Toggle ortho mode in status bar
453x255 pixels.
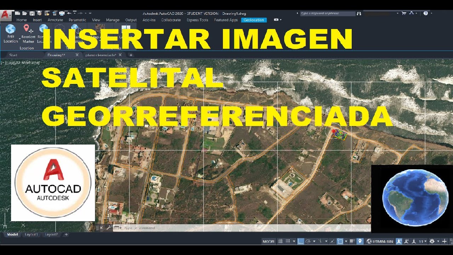(301, 241)
